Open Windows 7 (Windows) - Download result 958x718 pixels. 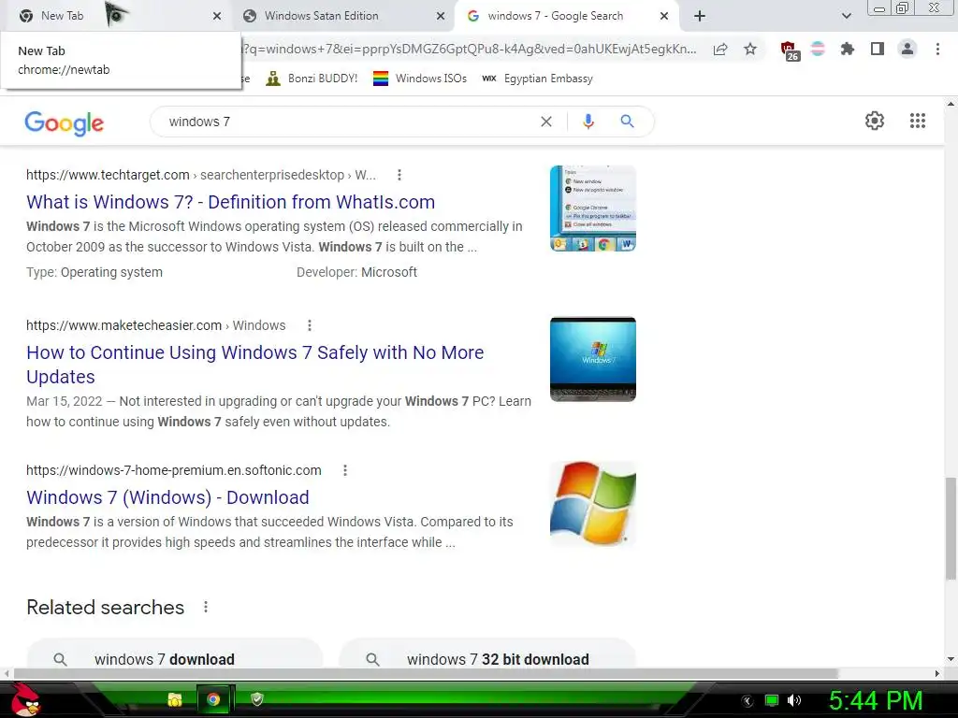[167, 497]
